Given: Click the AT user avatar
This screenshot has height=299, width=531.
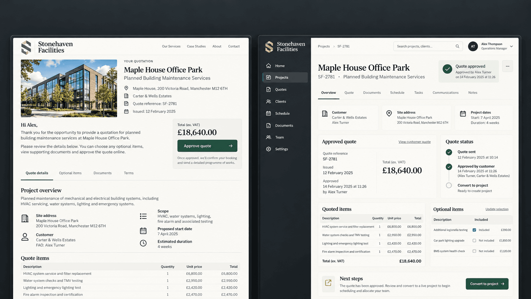Looking at the screenshot, I should [473, 46].
